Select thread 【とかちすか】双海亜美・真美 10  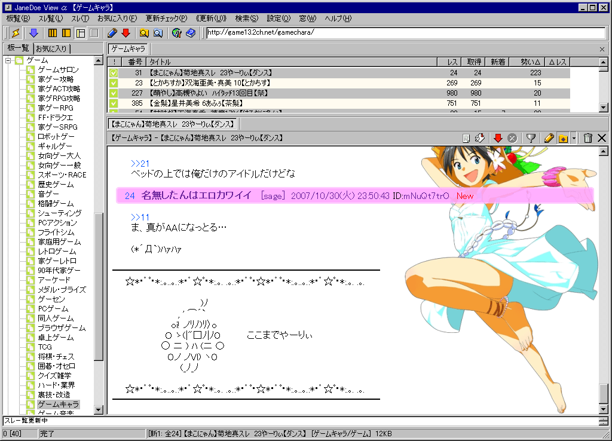(x=210, y=83)
